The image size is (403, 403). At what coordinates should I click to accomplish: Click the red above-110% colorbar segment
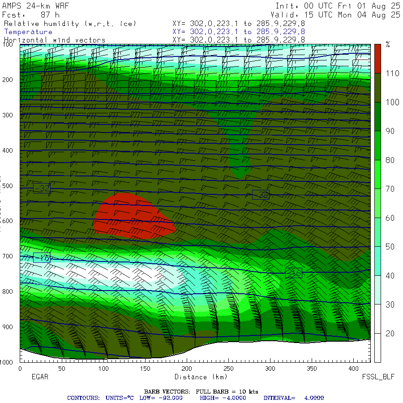pos(377,59)
